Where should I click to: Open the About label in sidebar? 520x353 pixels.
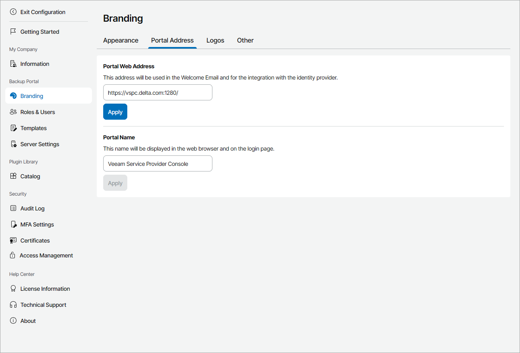(x=28, y=321)
